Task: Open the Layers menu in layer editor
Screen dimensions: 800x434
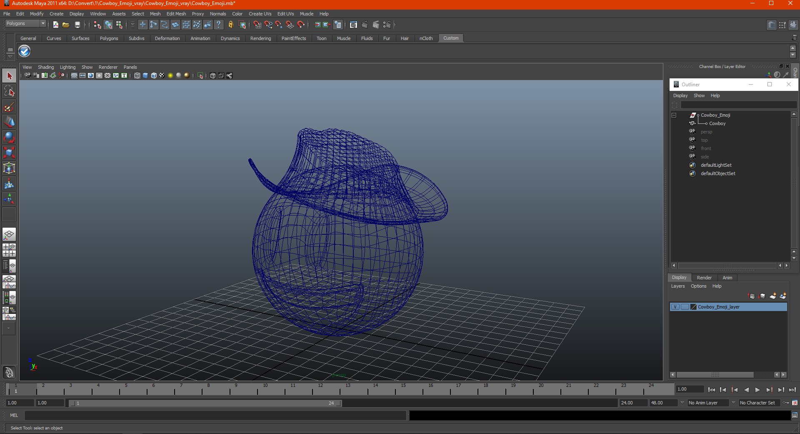Action: [x=678, y=286]
